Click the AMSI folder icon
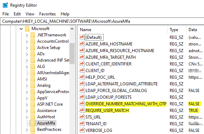The height and width of the screenshot is (134, 204). click(33, 79)
